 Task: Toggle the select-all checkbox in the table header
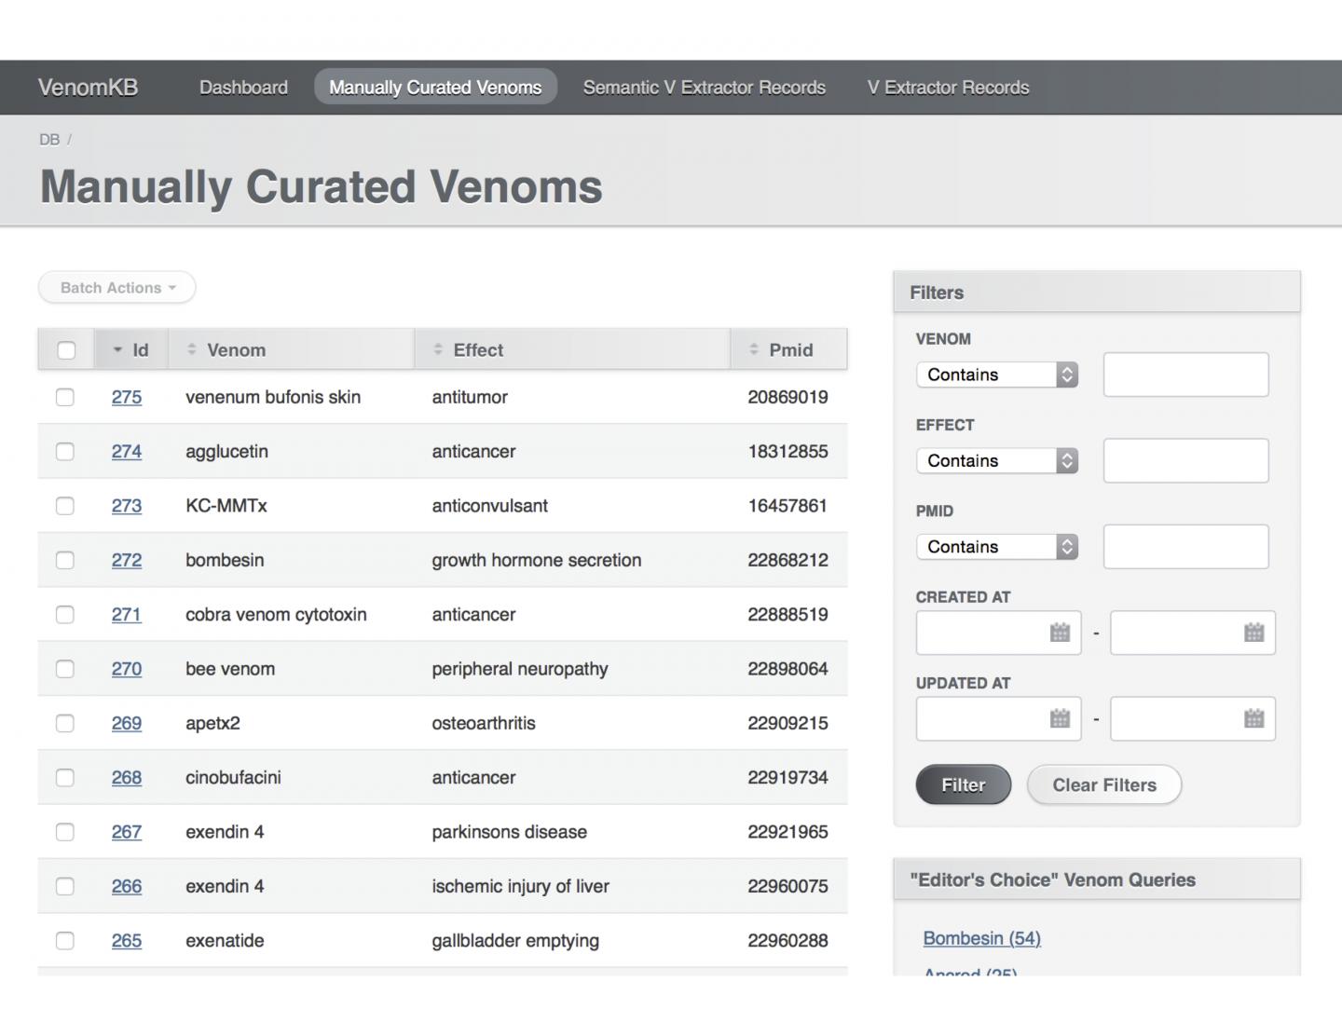(x=65, y=349)
